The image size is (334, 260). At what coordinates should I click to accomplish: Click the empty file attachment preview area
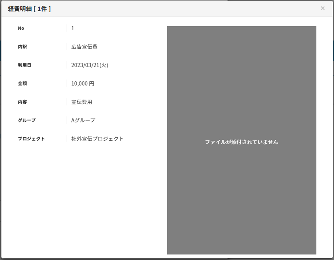[241, 82]
